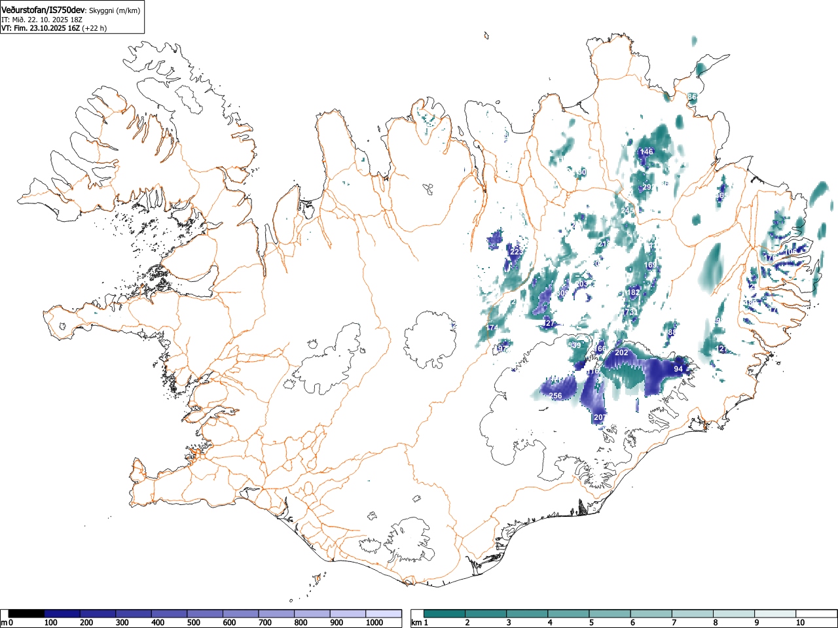This screenshot has height=628, width=838.
Task: Click the 4–5 km legend color segment
Action: [x=569, y=614]
